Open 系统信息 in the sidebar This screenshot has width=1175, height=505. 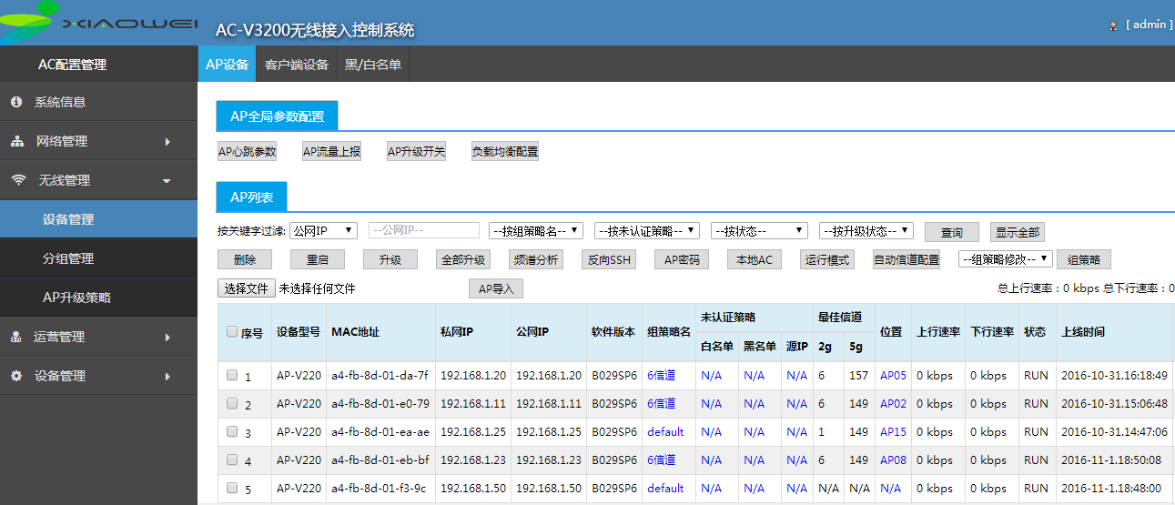tap(98, 102)
